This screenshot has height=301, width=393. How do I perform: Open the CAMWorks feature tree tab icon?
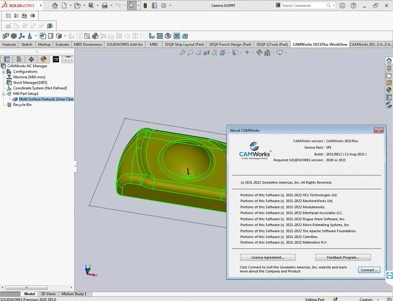point(56,59)
